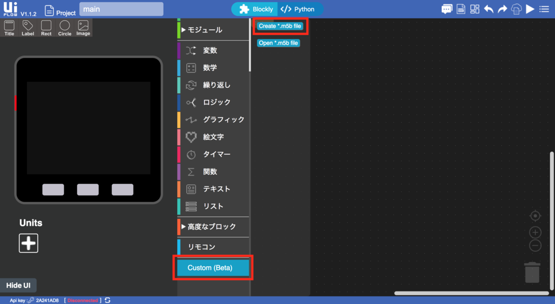Run the program with play button
The image size is (555, 304).
point(530,9)
